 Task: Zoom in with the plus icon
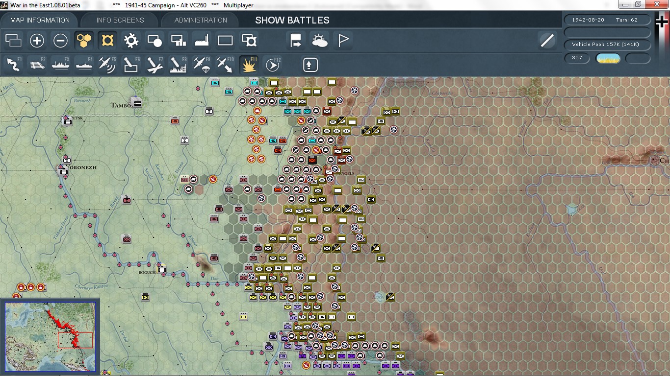click(37, 40)
